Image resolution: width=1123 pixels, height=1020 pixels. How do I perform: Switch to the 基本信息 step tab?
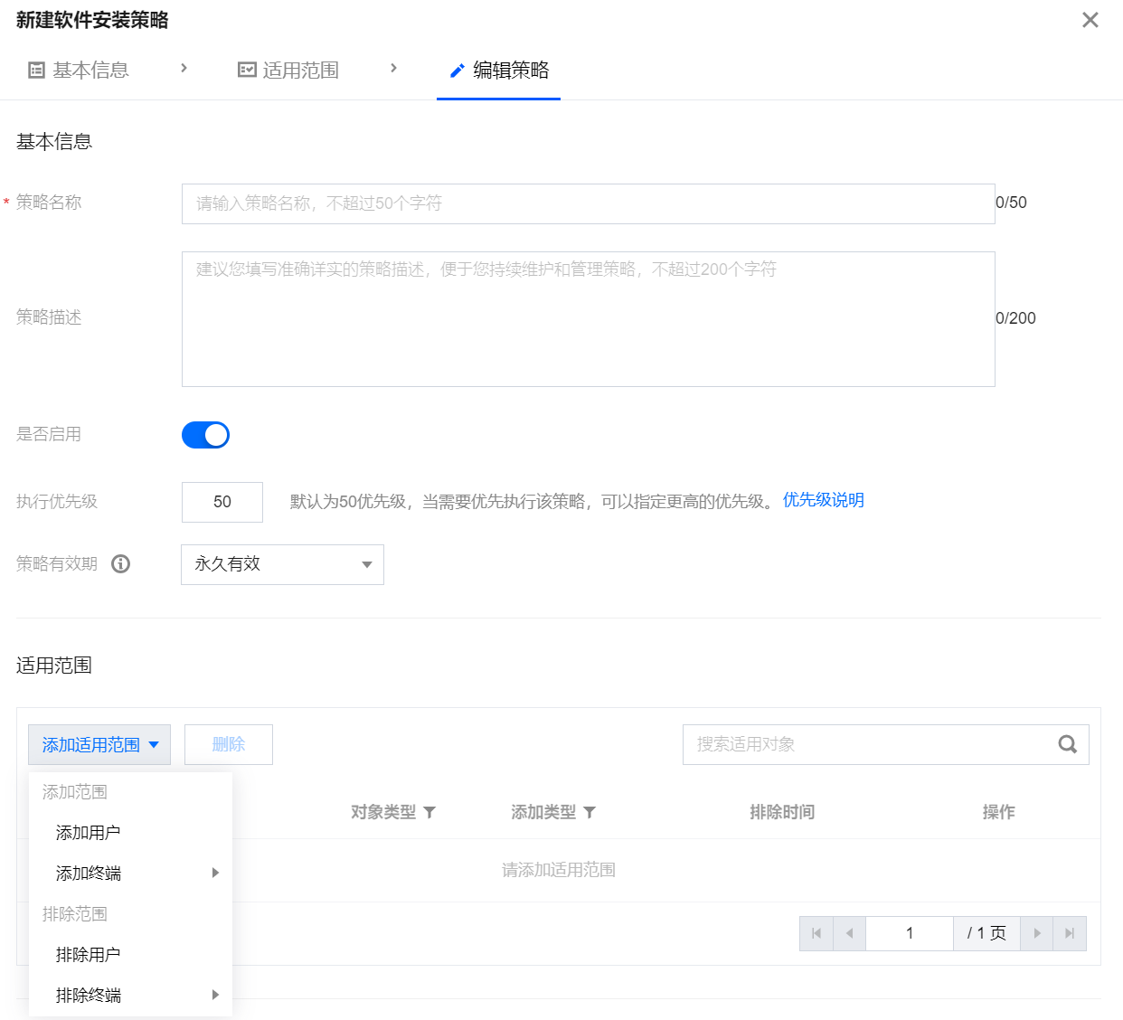point(80,70)
